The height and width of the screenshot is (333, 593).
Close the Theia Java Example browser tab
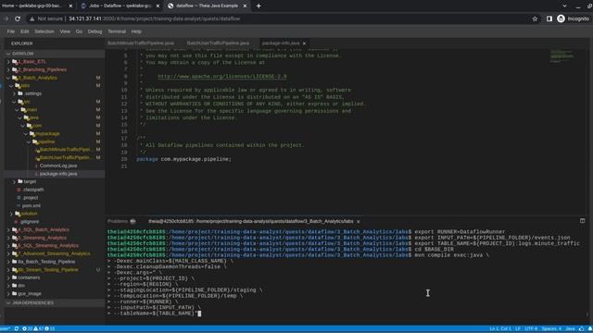(245, 6)
